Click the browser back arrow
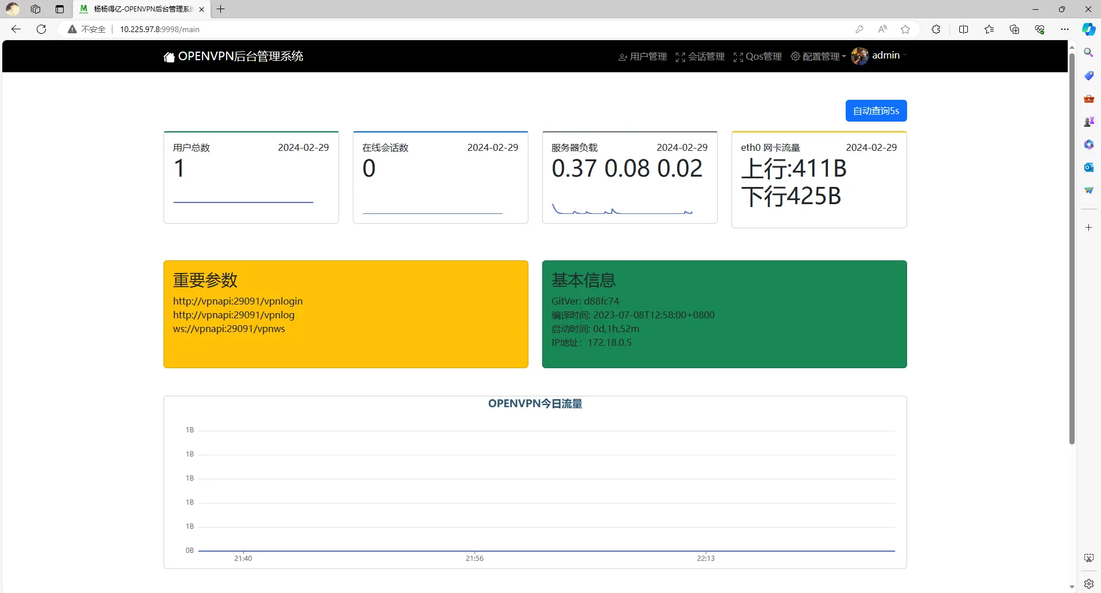The image size is (1101, 593). pos(16,29)
